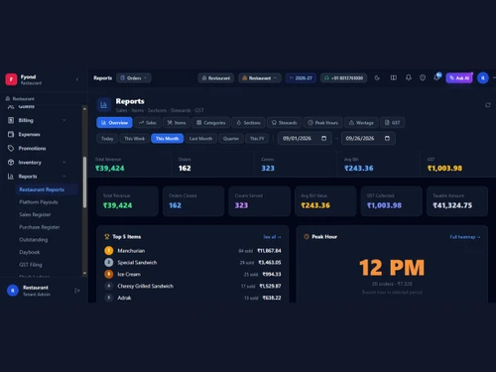Select the Today date filter
Image resolution: width=496 pixels, height=372 pixels.
coord(107,139)
